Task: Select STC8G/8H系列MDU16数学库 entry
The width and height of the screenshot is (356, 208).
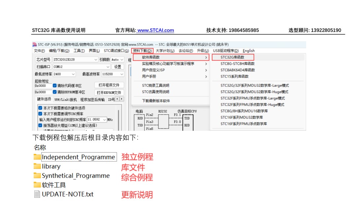Action: click(244, 111)
